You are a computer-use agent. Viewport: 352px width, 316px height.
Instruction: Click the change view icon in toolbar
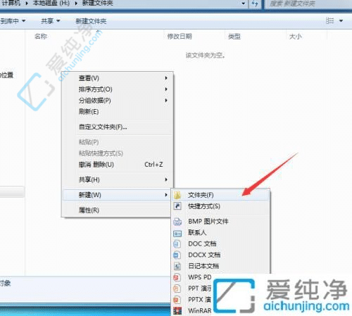pyautogui.click(x=330, y=21)
